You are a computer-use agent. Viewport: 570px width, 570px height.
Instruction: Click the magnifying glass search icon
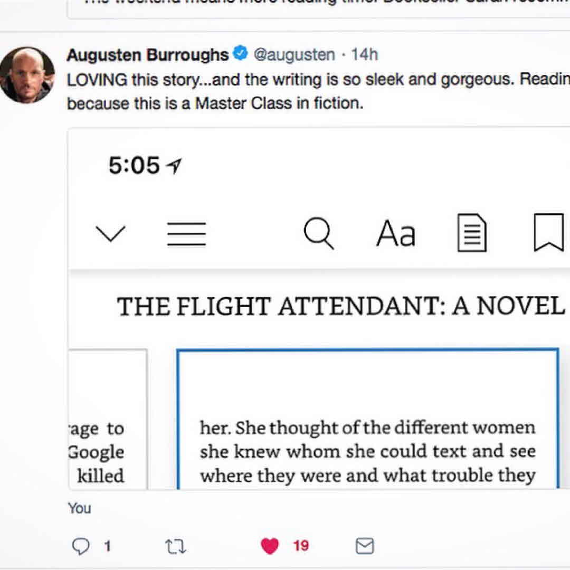tap(319, 233)
